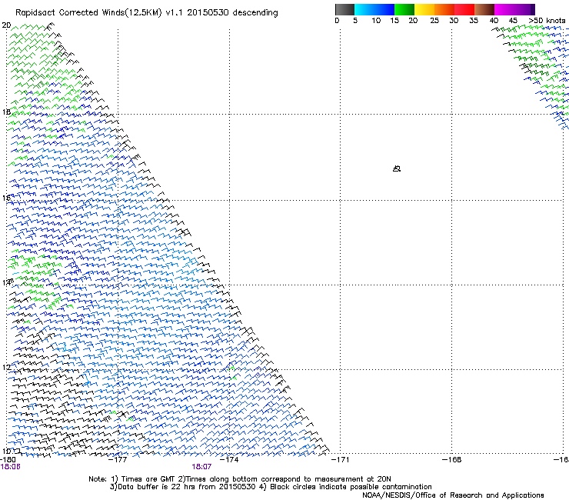Click the 'Times are GMT' note line
This screenshot has height=500, width=569.
(x=240, y=479)
